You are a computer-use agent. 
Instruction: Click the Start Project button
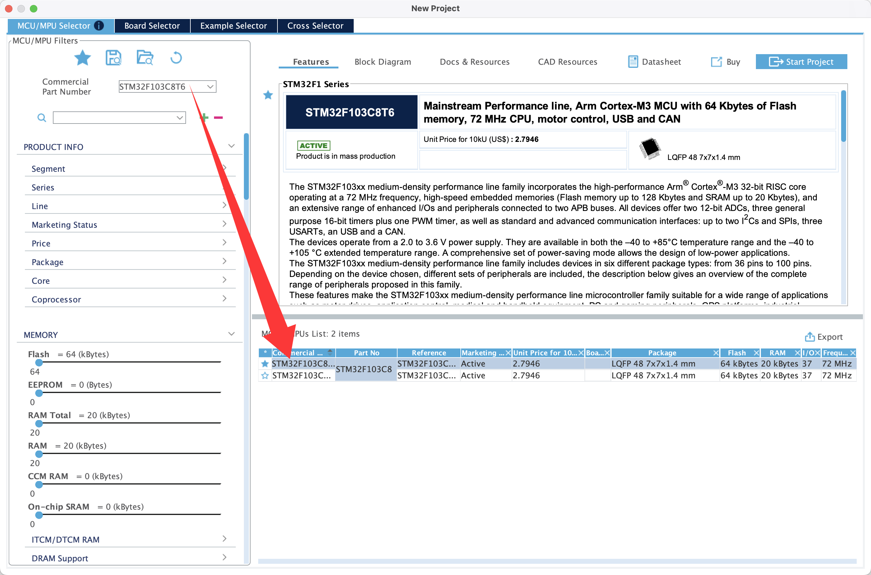click(801, 62)
